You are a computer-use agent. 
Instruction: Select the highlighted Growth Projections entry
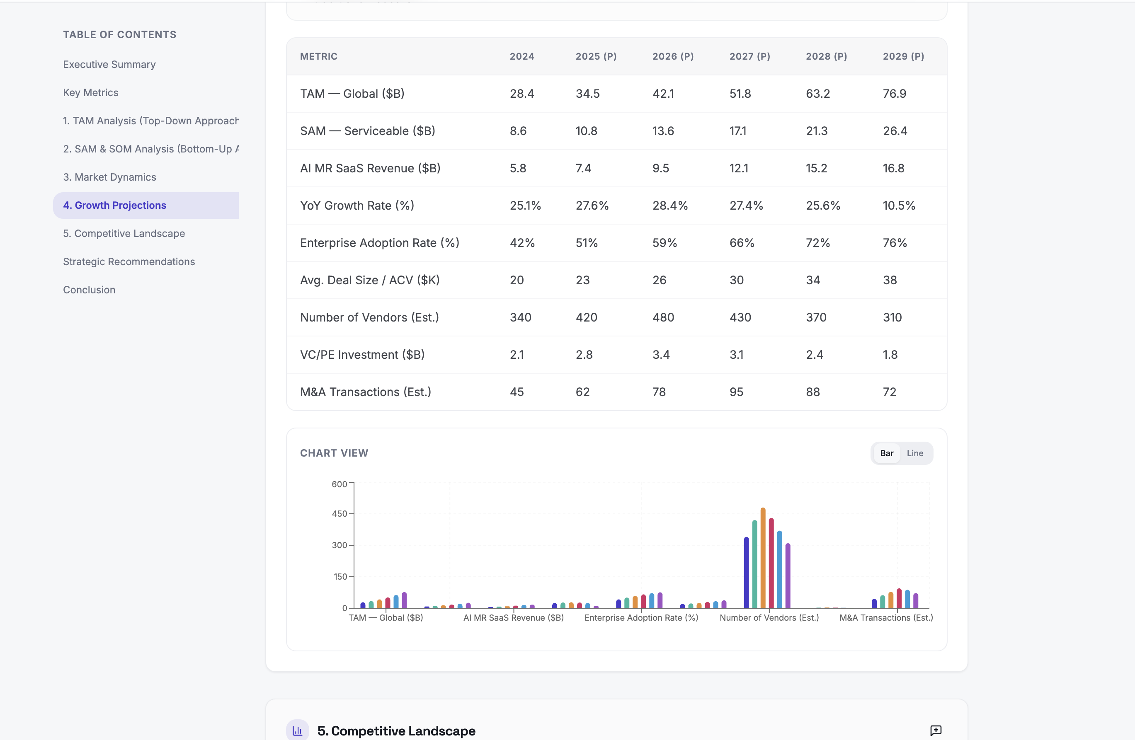click(114, 205)
